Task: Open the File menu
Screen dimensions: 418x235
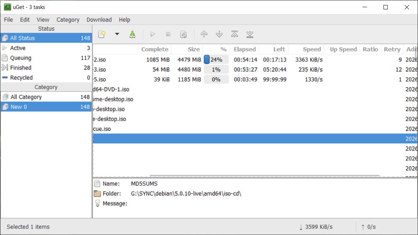Action: click(x=8, y=20)
